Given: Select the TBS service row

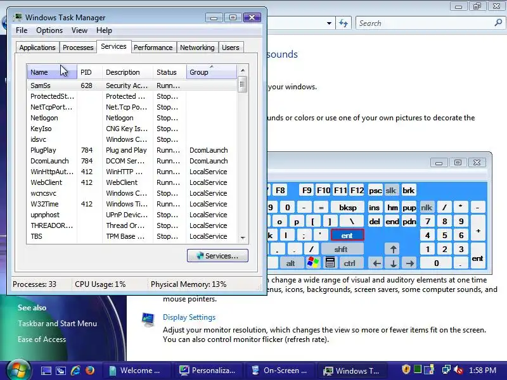Looking at the screenshot, I should (x=132, y=236).
